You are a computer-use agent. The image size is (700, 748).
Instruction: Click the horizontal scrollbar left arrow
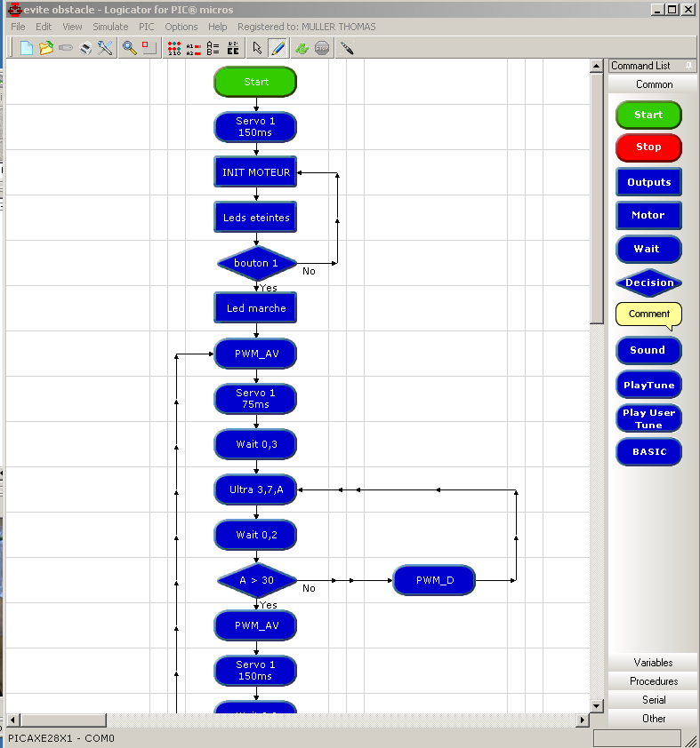[x=13, y=720]
